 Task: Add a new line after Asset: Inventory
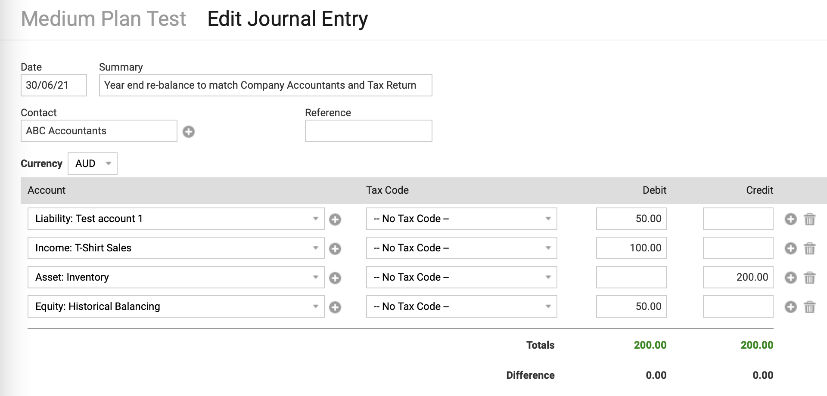(790, 278)
